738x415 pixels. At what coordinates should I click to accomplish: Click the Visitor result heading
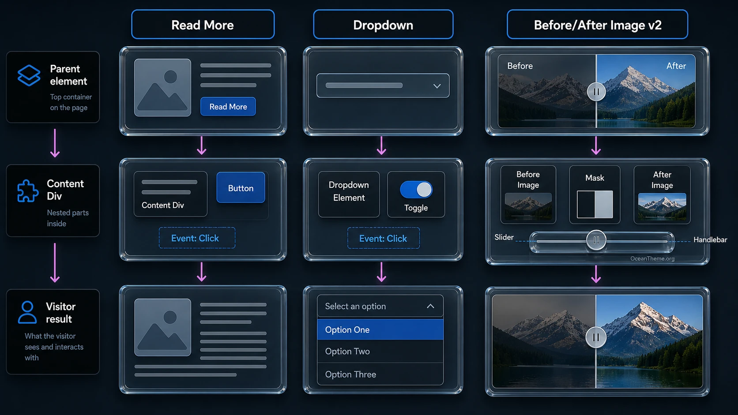click(60, 313)
